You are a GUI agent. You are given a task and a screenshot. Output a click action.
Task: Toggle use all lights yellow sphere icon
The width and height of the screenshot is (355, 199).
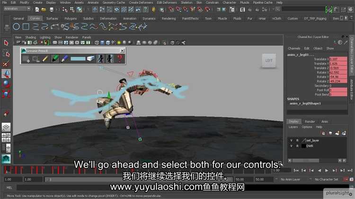tap(119, 43)
